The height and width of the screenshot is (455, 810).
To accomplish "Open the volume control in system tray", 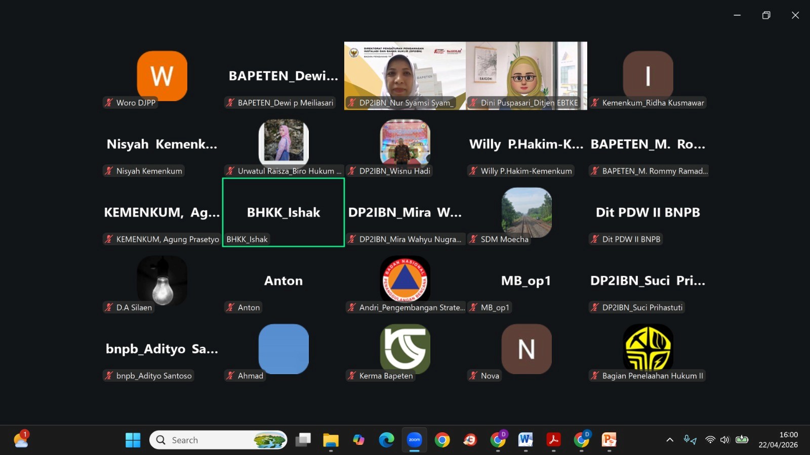I will click(725, 440).
